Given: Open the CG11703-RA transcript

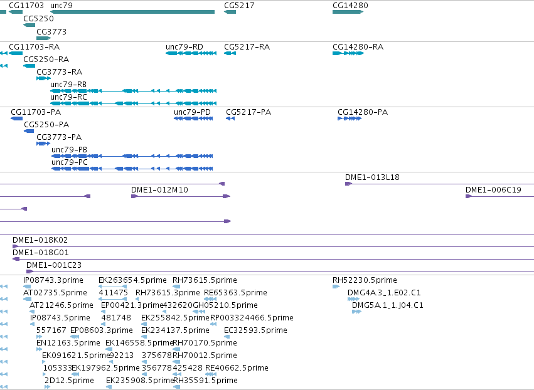Looking at the screenshot, I should (16, 53).
